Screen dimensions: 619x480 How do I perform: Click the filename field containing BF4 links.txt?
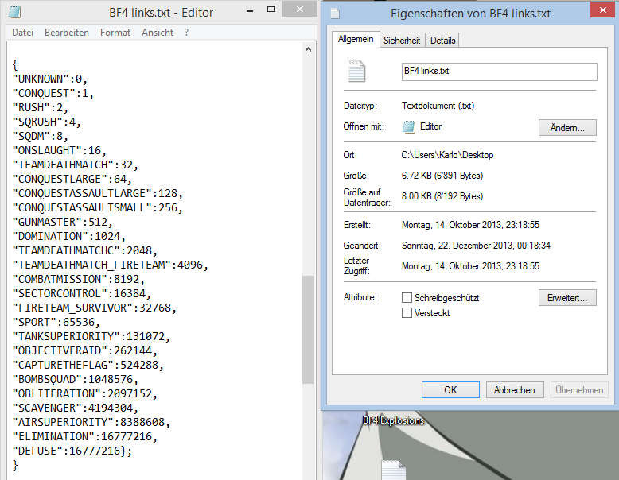tap(500, 72)
